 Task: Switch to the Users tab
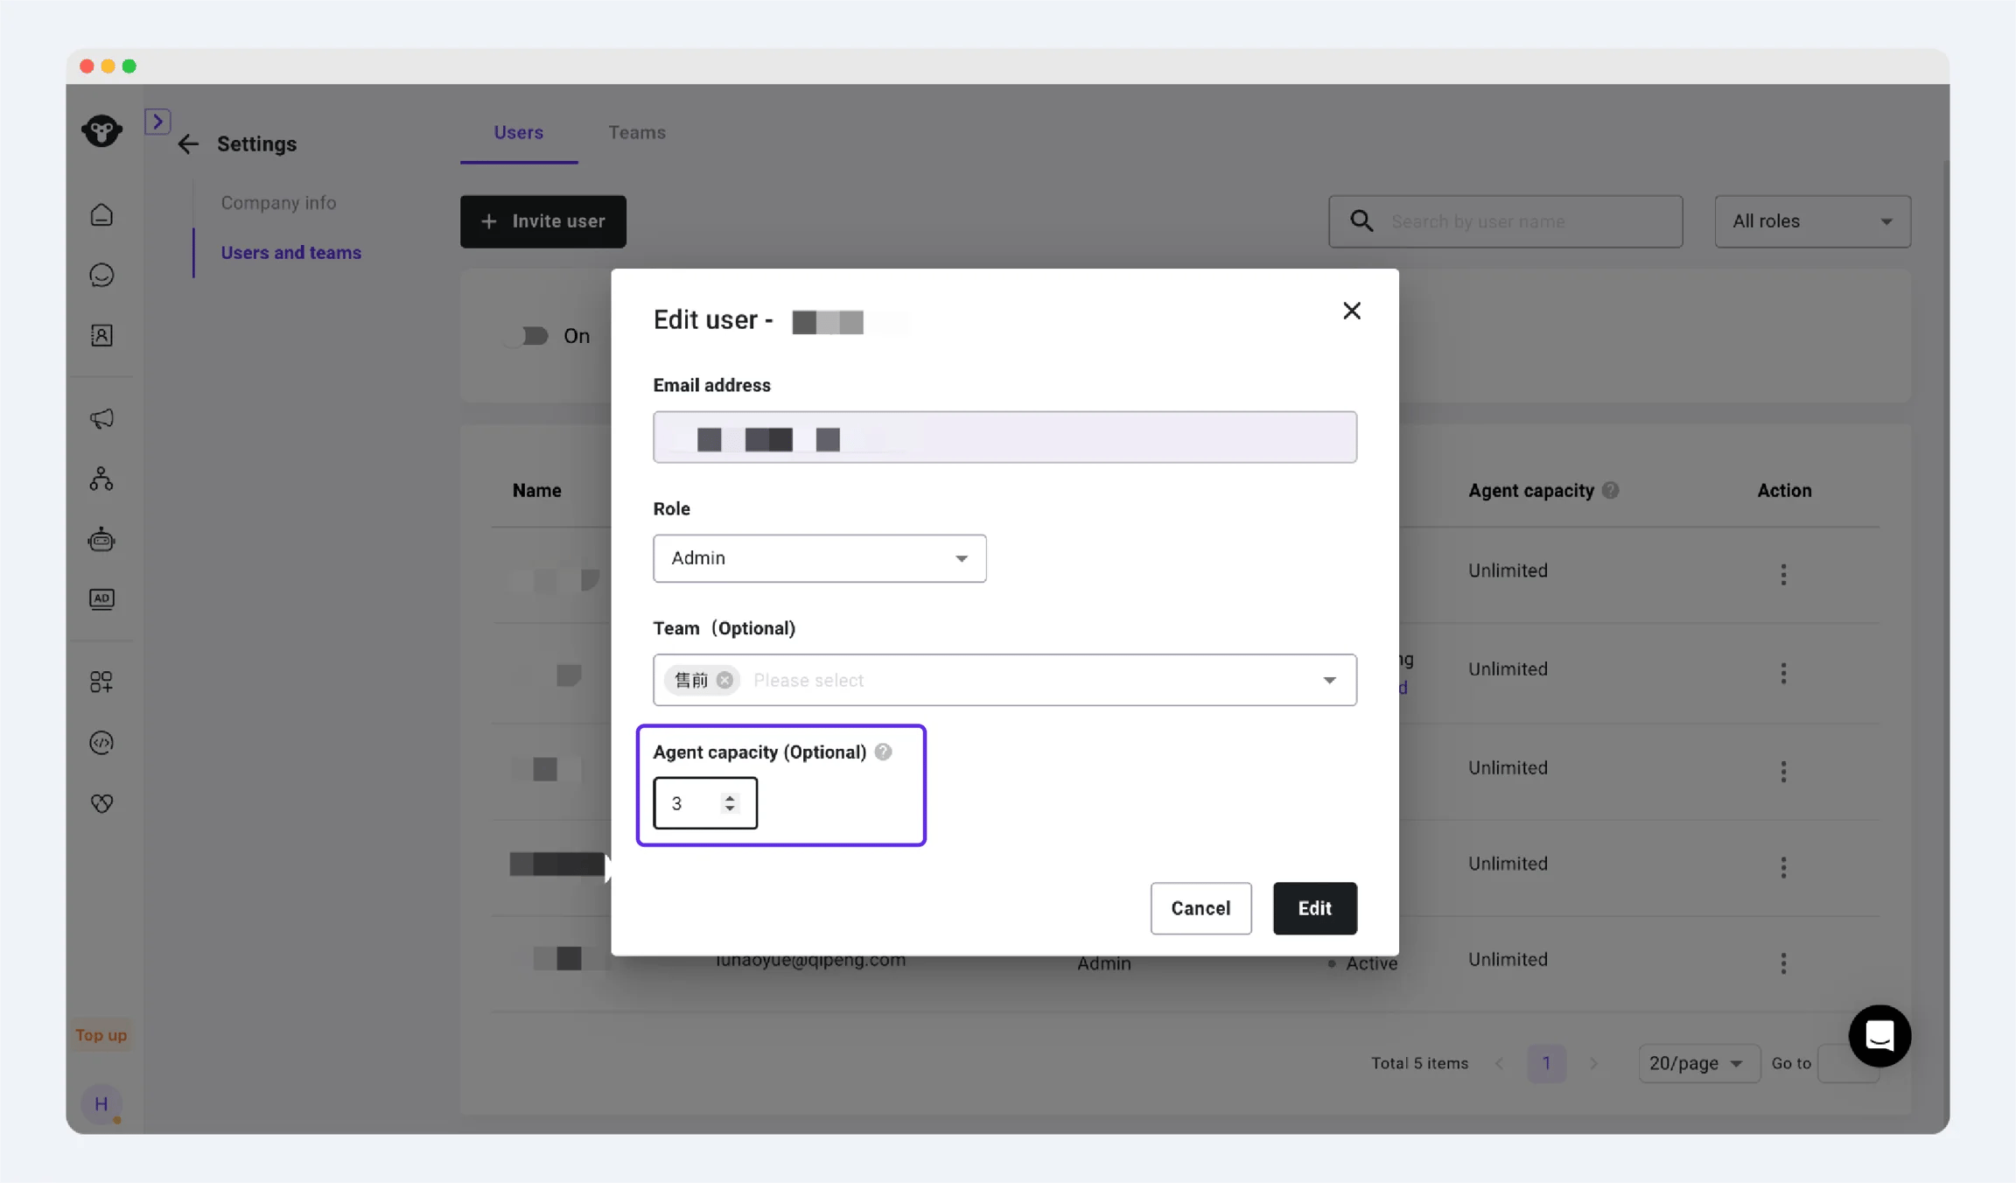point(519,133)
